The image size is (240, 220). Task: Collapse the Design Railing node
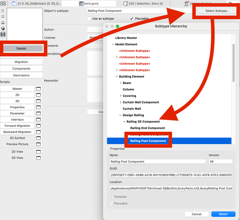click(121, 115)
